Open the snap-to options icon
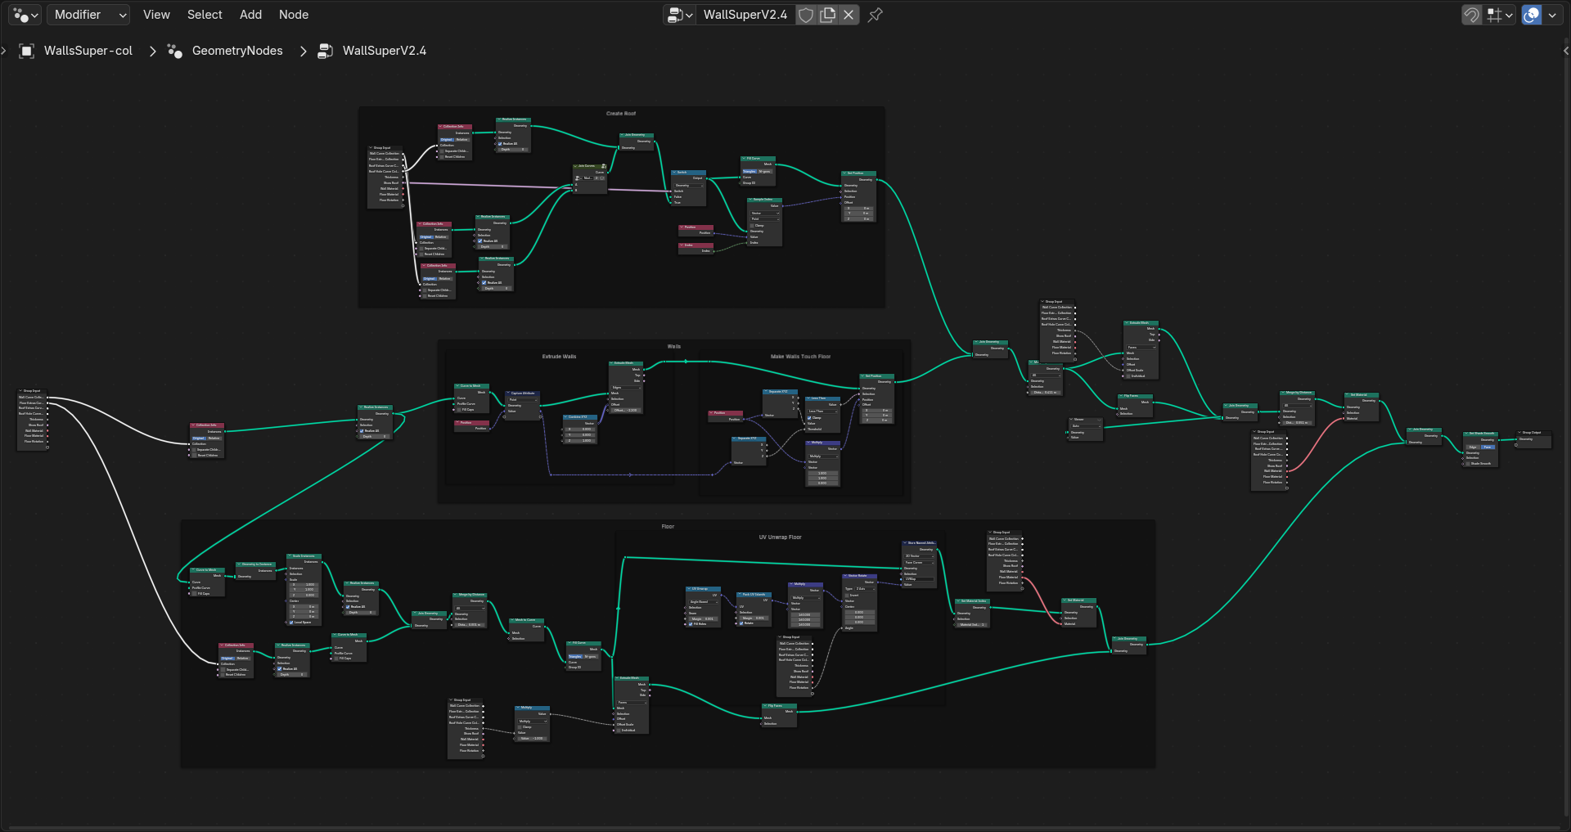This screenshot has height=832, width=1571. point(1500,15)
